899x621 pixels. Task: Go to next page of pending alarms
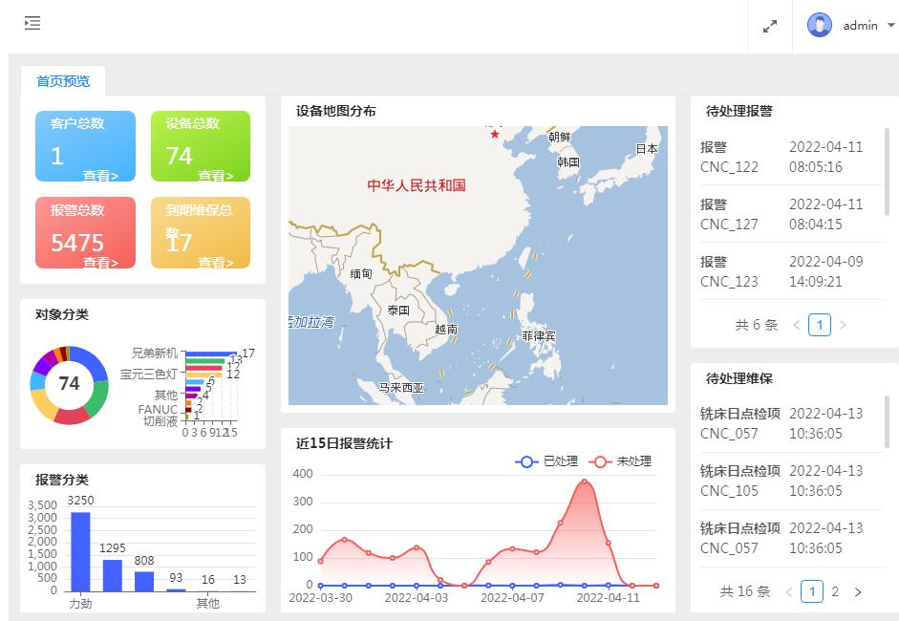click(x=843, y=325)
